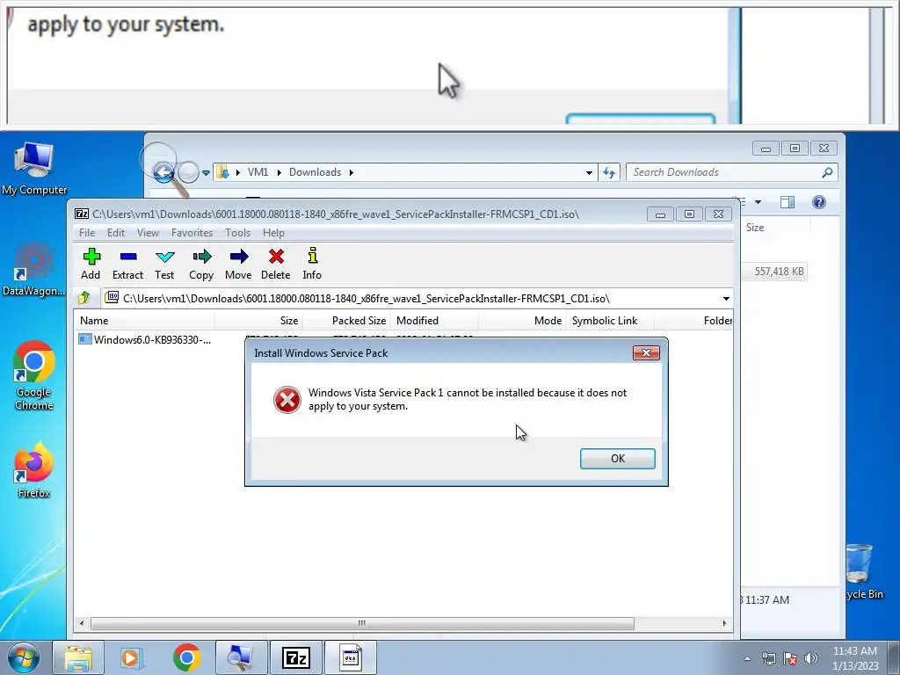900x675 pixels.
Task: Click OK in the Service Pack error dialog
Action: click(618, 459)
